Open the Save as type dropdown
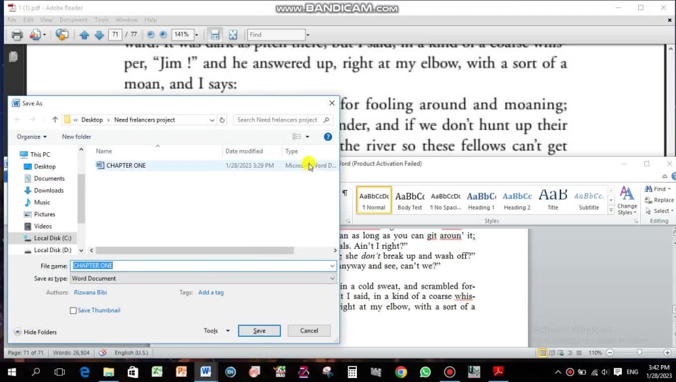 point(332,279)
